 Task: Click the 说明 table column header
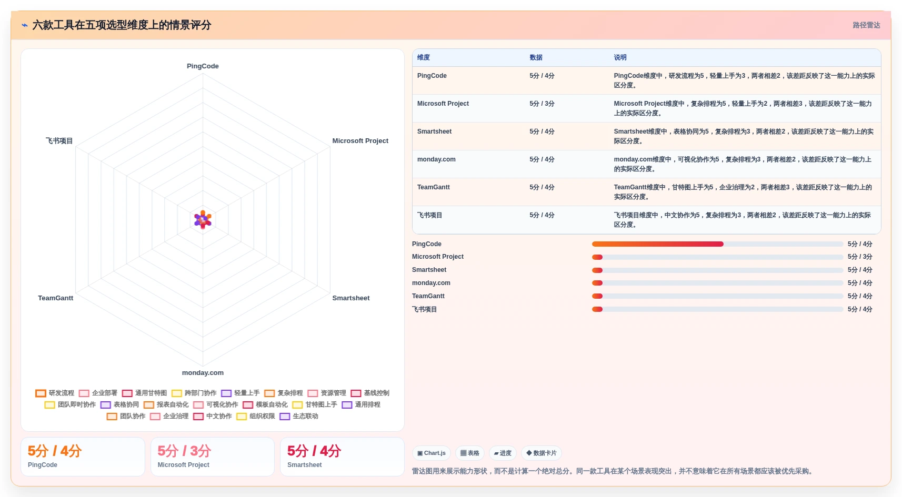coord(620,57)
